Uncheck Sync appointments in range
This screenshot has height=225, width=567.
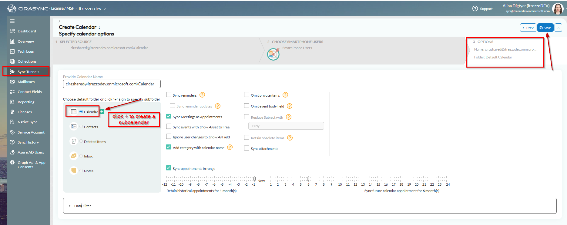click(169, 168)
